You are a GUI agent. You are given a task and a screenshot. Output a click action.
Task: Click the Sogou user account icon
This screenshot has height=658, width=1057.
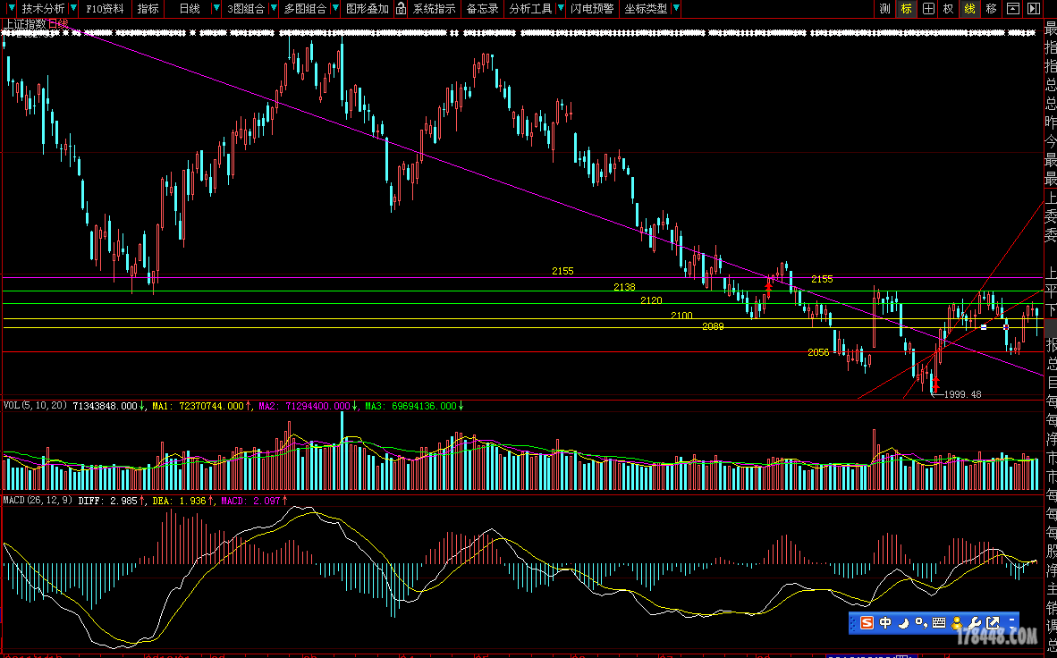[957, 622]
